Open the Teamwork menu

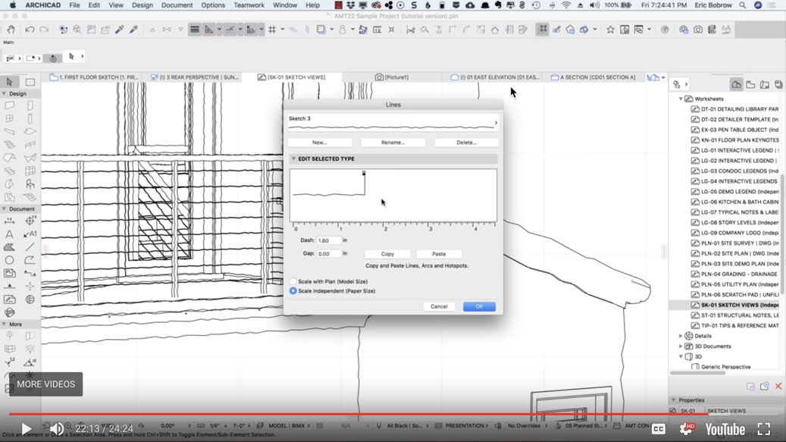coord(250,5)
